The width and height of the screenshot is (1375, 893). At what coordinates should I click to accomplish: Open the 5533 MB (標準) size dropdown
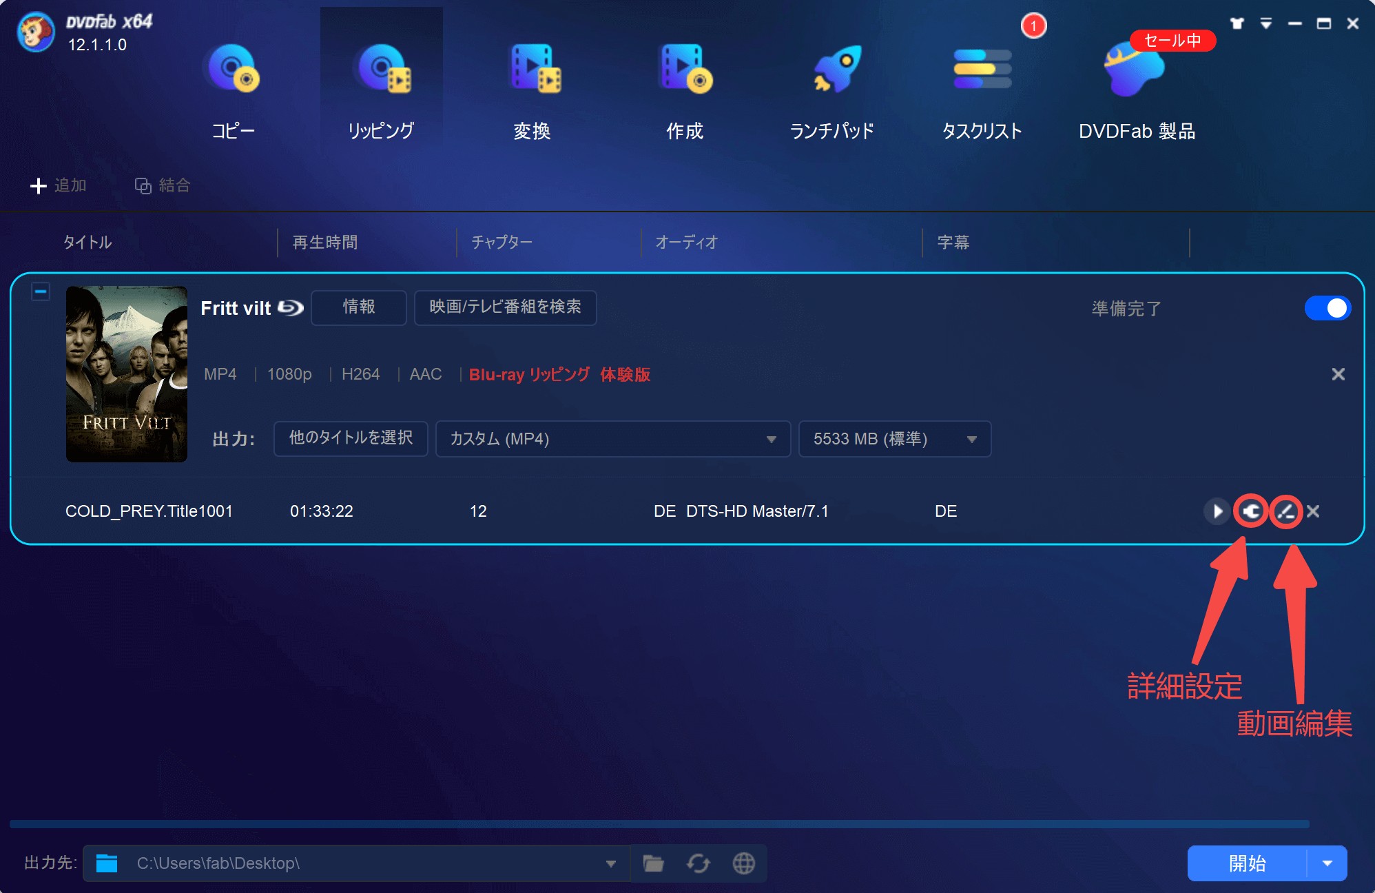pos(895,439)
